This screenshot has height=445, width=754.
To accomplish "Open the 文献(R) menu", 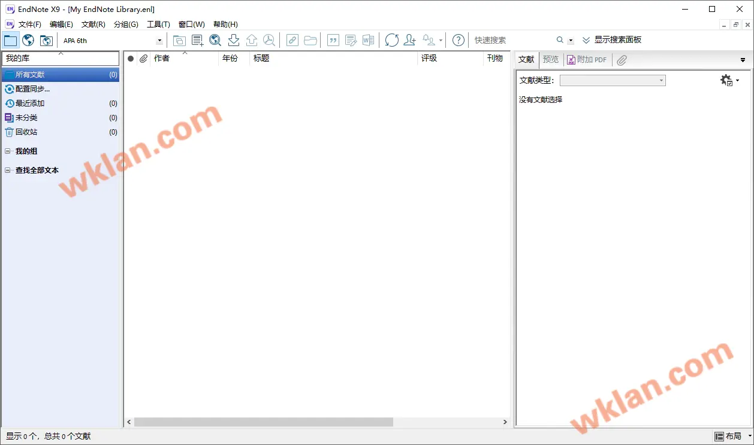I will click(x=94, y=25).
